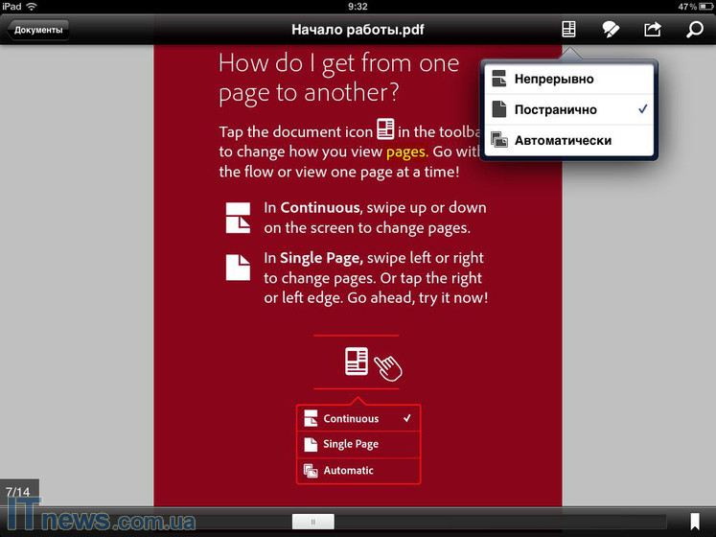The width and height of the screenshot is (716, 537).
Task: Click Automatic in the illustrated menu
Action: click(x=349, y=471)
